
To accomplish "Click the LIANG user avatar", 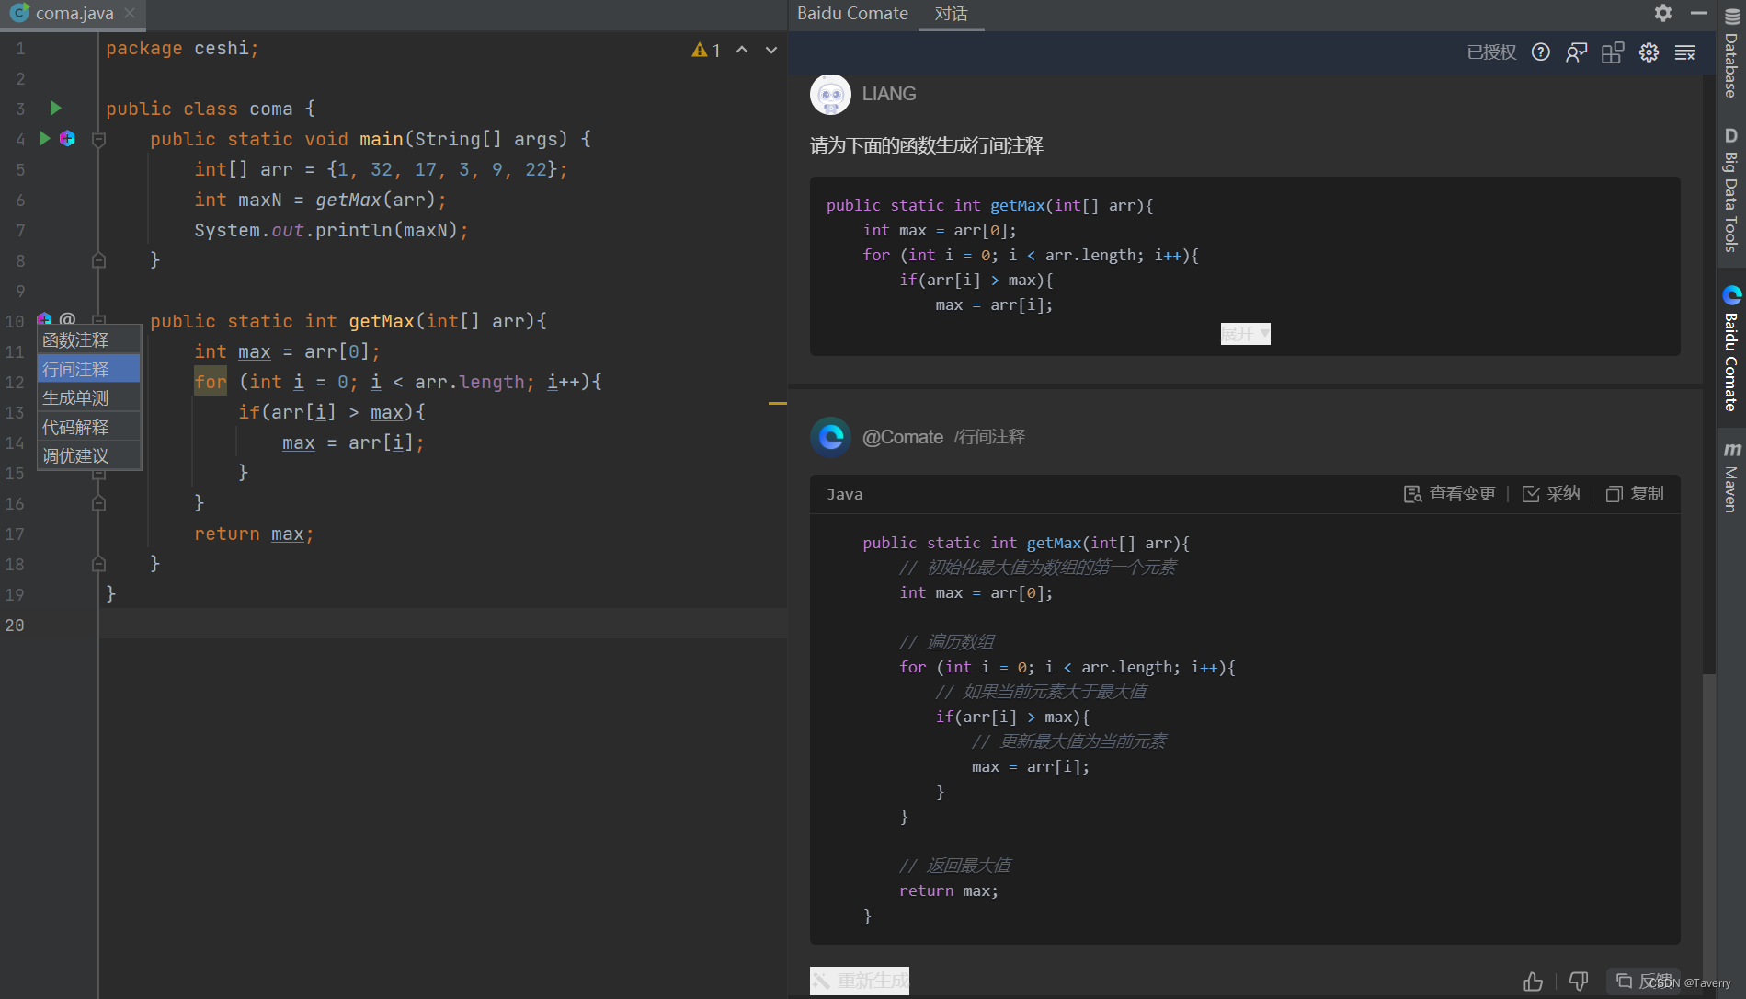I will 830,94.
